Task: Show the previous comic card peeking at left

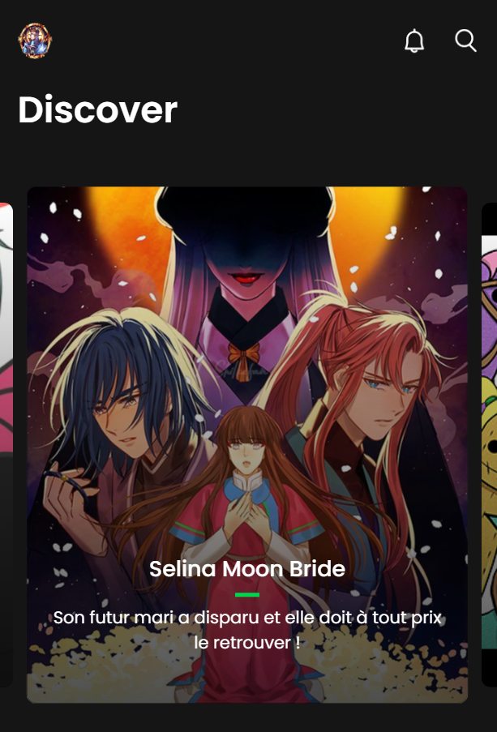Action: (6, 444)
